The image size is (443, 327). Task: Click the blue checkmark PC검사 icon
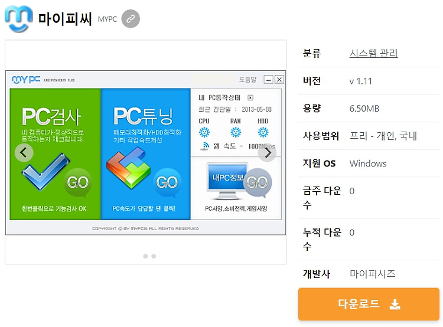point(45,171)
